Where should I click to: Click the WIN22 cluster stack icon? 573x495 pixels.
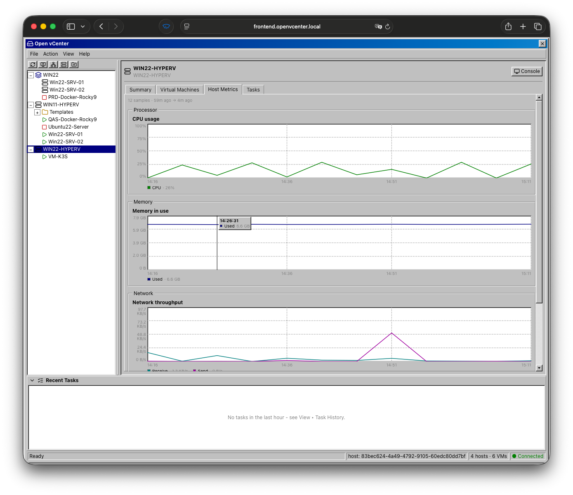point(38,75)
